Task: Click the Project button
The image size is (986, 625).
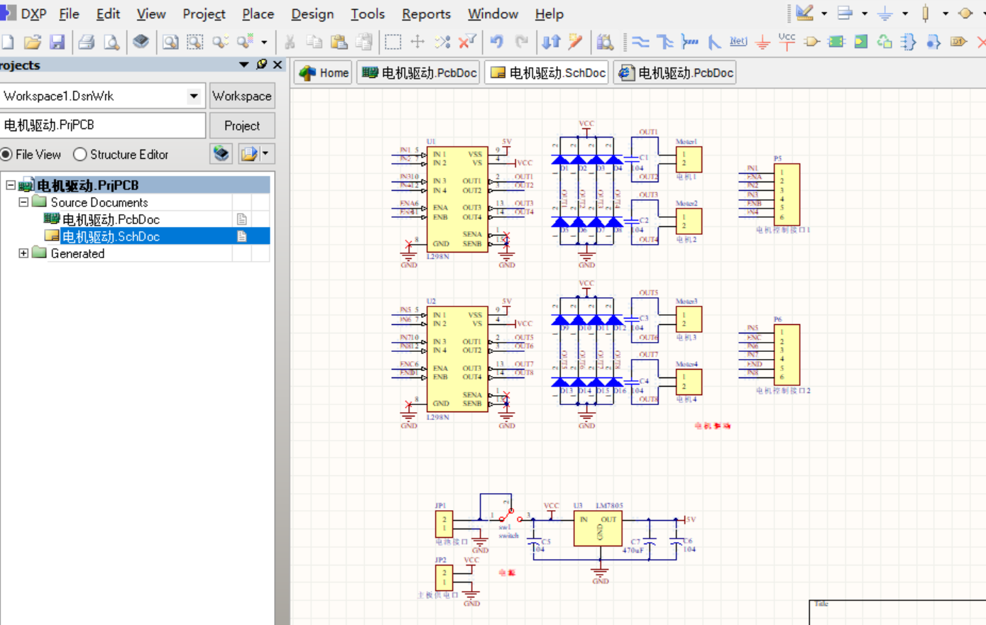Action: (241, 126)
